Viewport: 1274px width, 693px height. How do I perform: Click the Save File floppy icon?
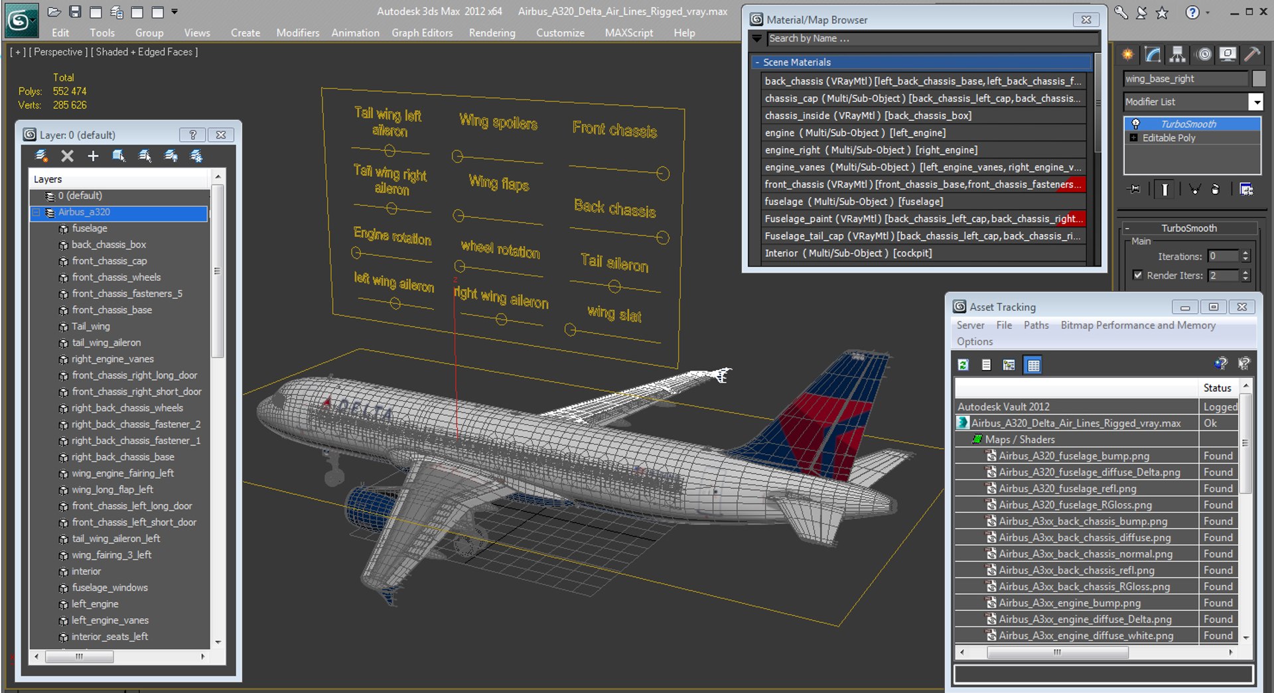click(75, 12)
